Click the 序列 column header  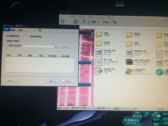coord(20,55)
